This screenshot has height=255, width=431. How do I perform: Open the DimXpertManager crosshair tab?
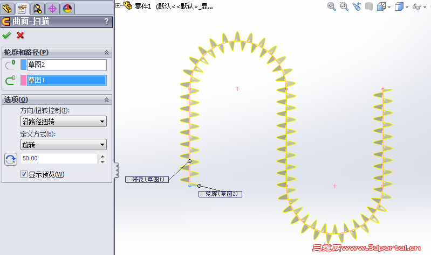pos(52,9)
